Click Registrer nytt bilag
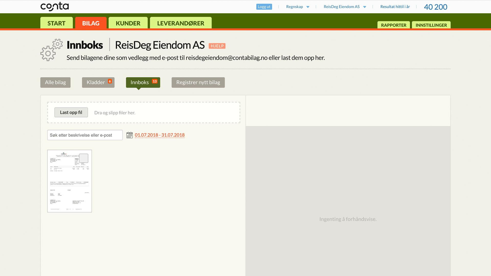Screen dimensions: 491x276 [198, 82]
